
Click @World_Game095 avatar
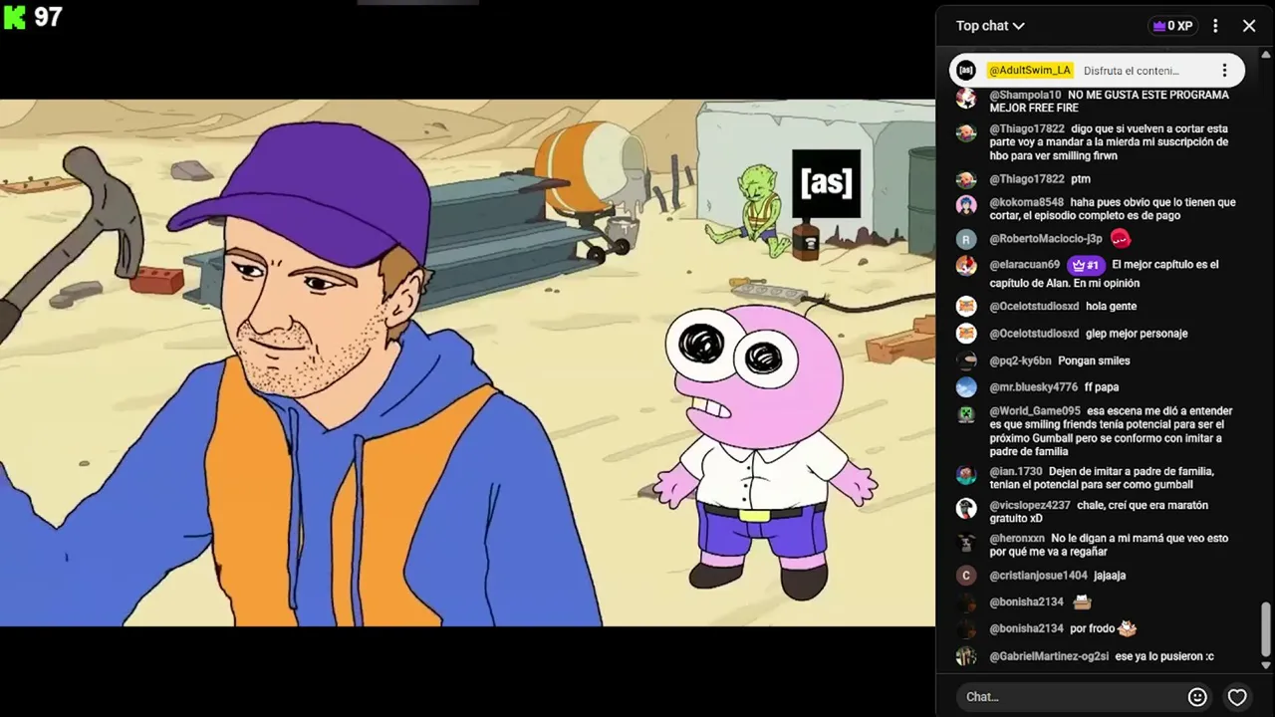[x=966, y=414]
